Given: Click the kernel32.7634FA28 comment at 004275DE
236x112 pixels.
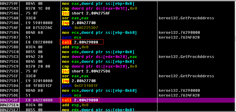Looking at the screenshot, I should tap(179, 95).
